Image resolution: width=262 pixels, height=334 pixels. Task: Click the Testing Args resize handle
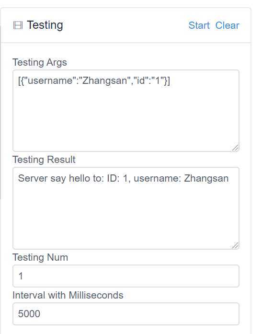tap(235, 148)
